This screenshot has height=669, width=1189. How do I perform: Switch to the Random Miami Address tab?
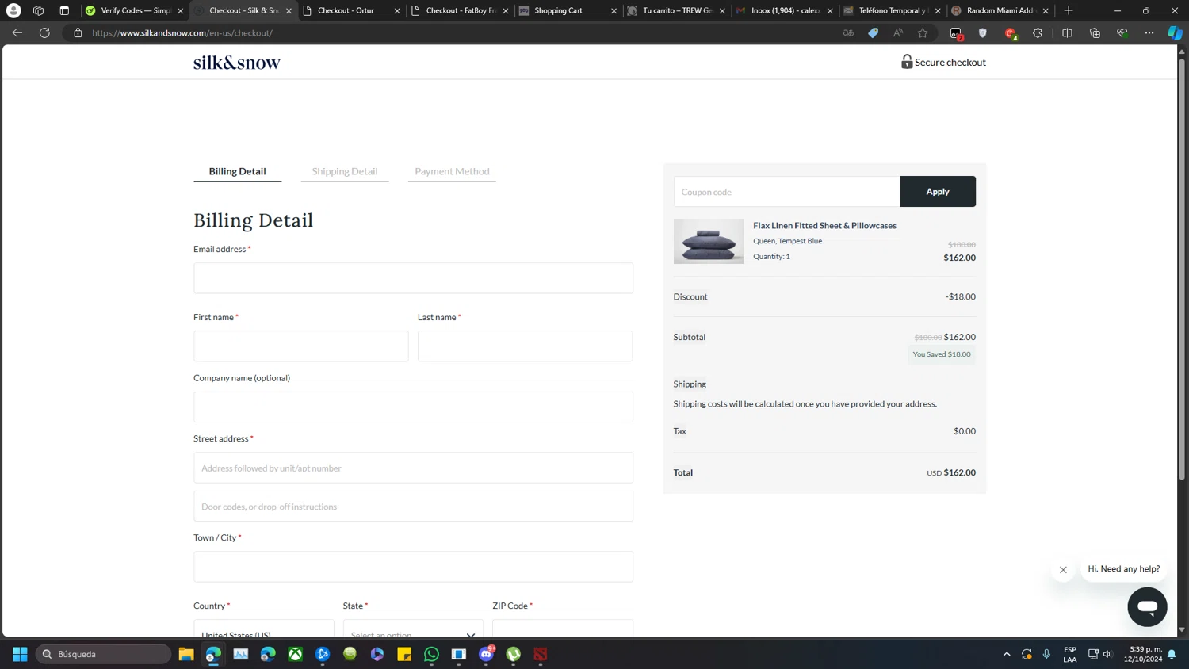1001,10
